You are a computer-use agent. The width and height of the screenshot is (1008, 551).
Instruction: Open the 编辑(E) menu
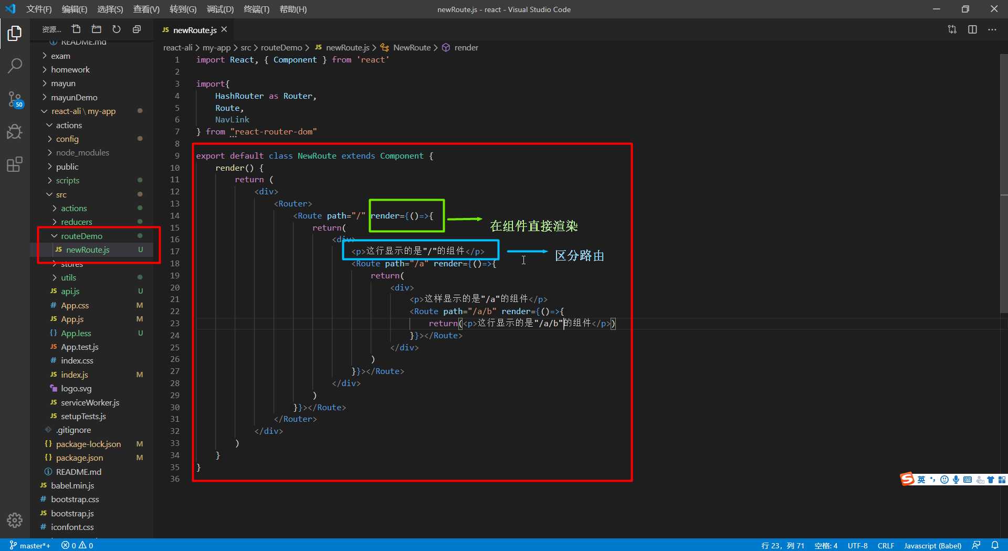tap(75, 9)
